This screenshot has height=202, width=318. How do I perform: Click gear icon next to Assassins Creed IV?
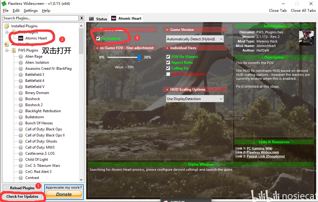coord(21,69)
